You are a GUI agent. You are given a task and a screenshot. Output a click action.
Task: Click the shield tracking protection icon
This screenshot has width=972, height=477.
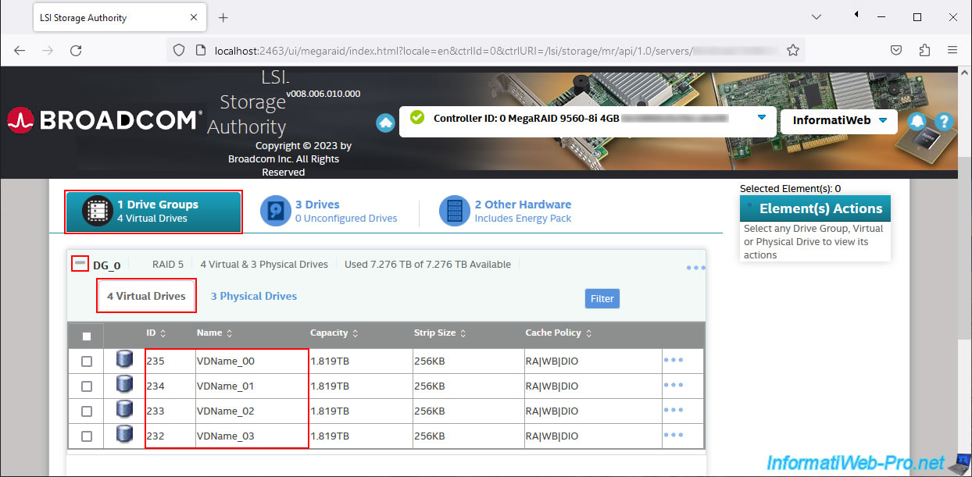[x=179, y=50]
